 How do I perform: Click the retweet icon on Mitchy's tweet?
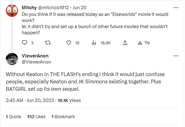47,43
